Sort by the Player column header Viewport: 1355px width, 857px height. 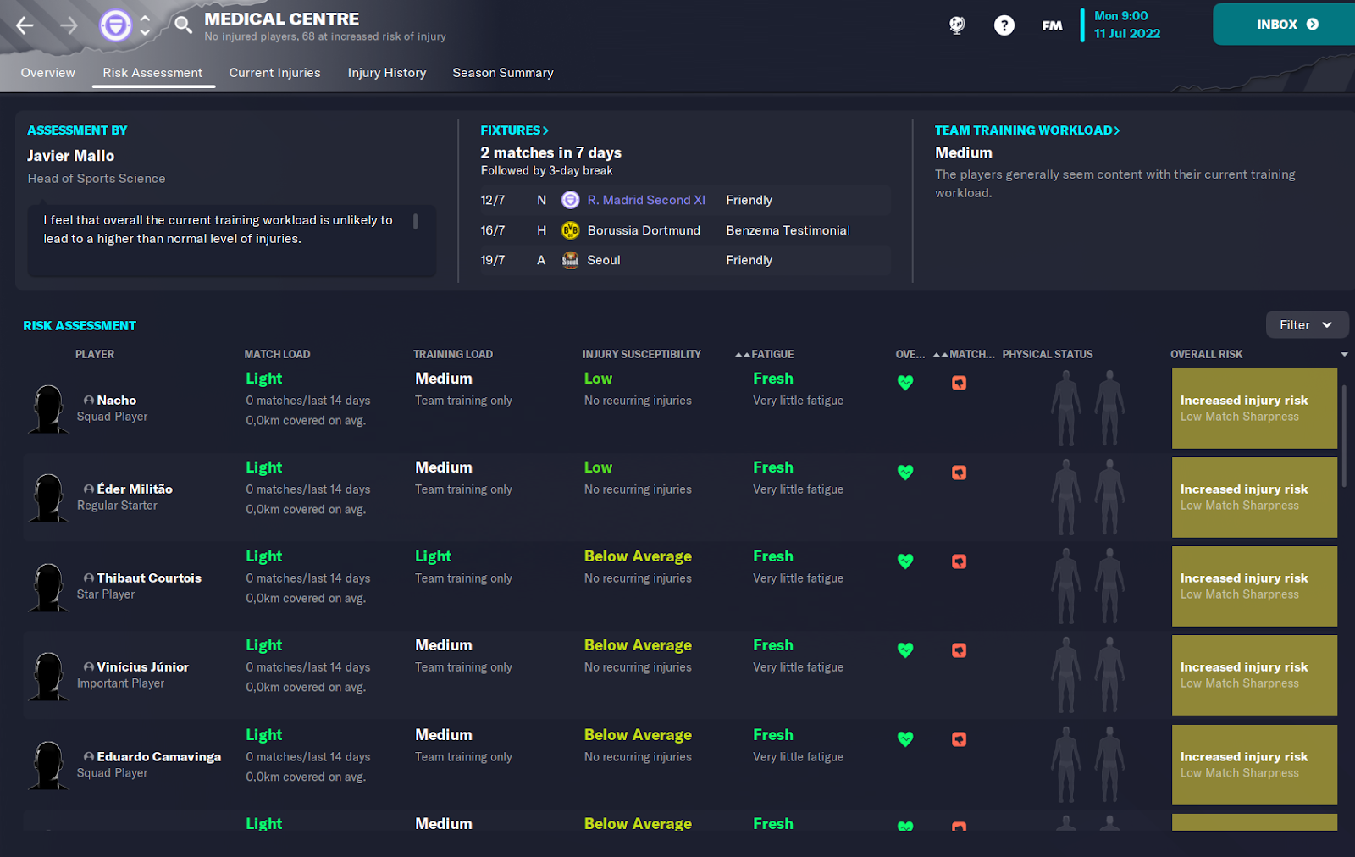pos(95,354)
